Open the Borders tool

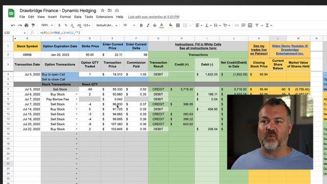pos(178,25)
